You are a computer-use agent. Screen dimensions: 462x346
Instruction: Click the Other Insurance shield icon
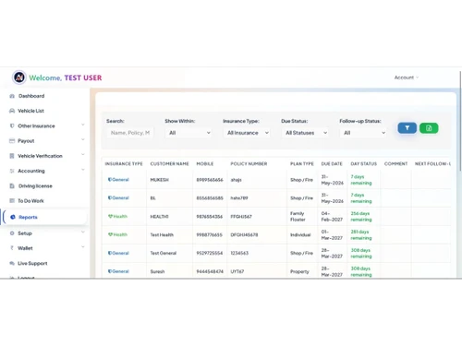click(12, 125)
